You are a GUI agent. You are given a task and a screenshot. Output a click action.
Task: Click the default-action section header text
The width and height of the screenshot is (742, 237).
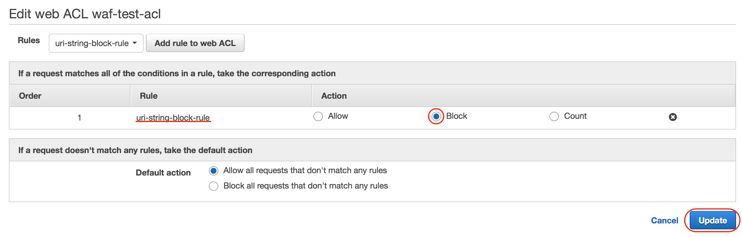135,150
